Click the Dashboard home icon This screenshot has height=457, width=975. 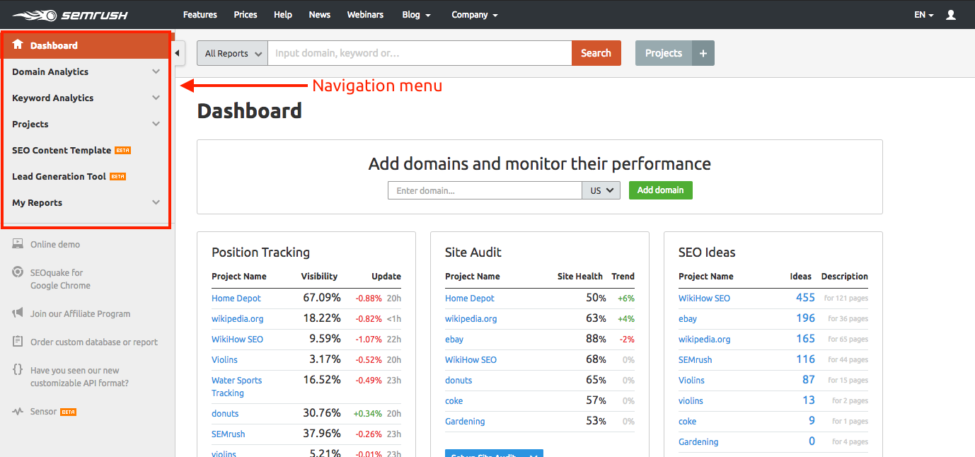[18, 45]
